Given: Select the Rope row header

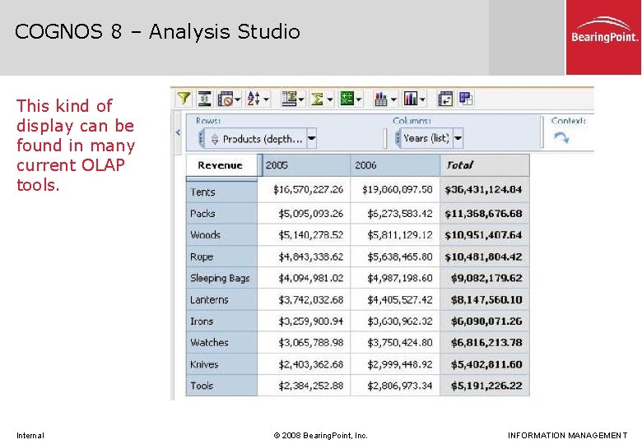Looking at the screenshot, I should [x=221, y=257].
